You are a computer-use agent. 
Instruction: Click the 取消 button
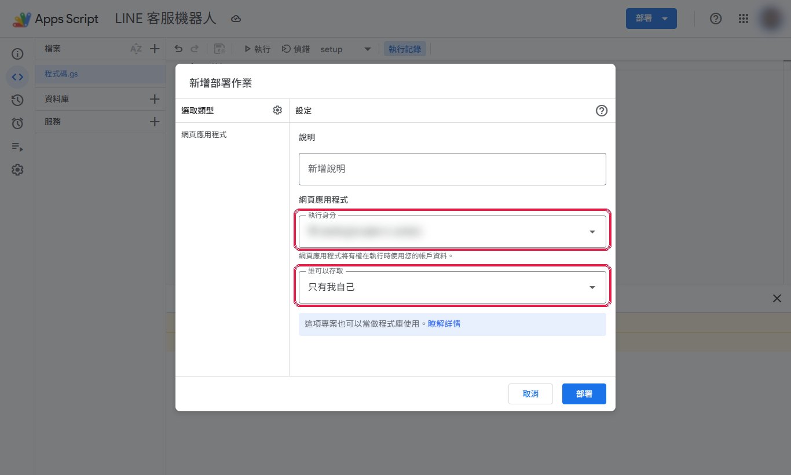click(x=530, y=394)
